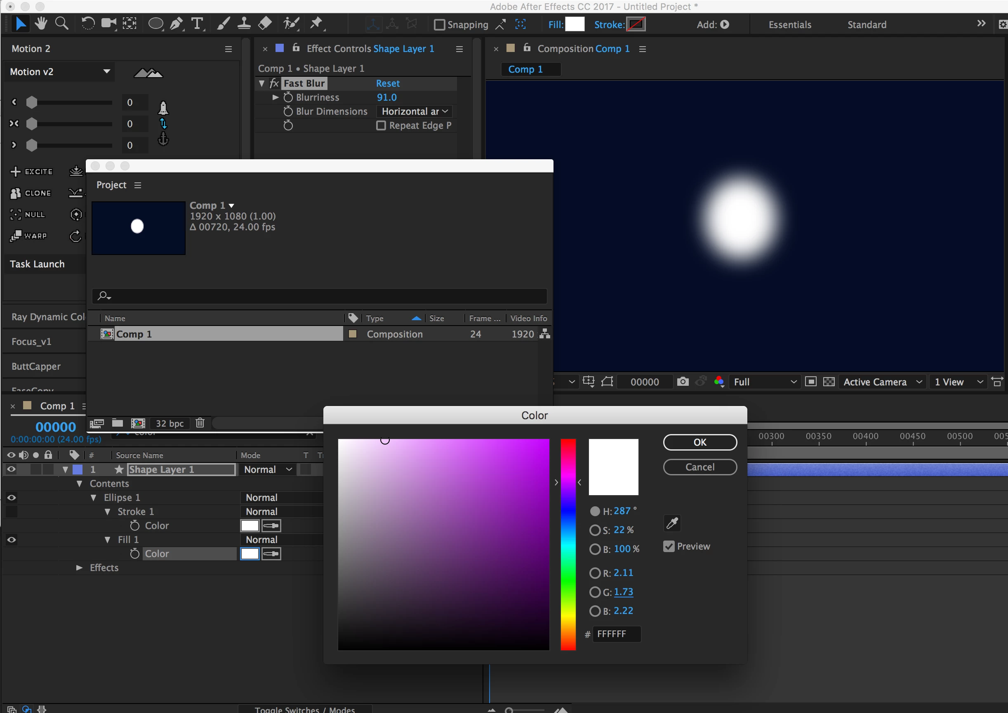
Task: Hide Shape Layer 1 with eye icon
Action: coord(12,469)
